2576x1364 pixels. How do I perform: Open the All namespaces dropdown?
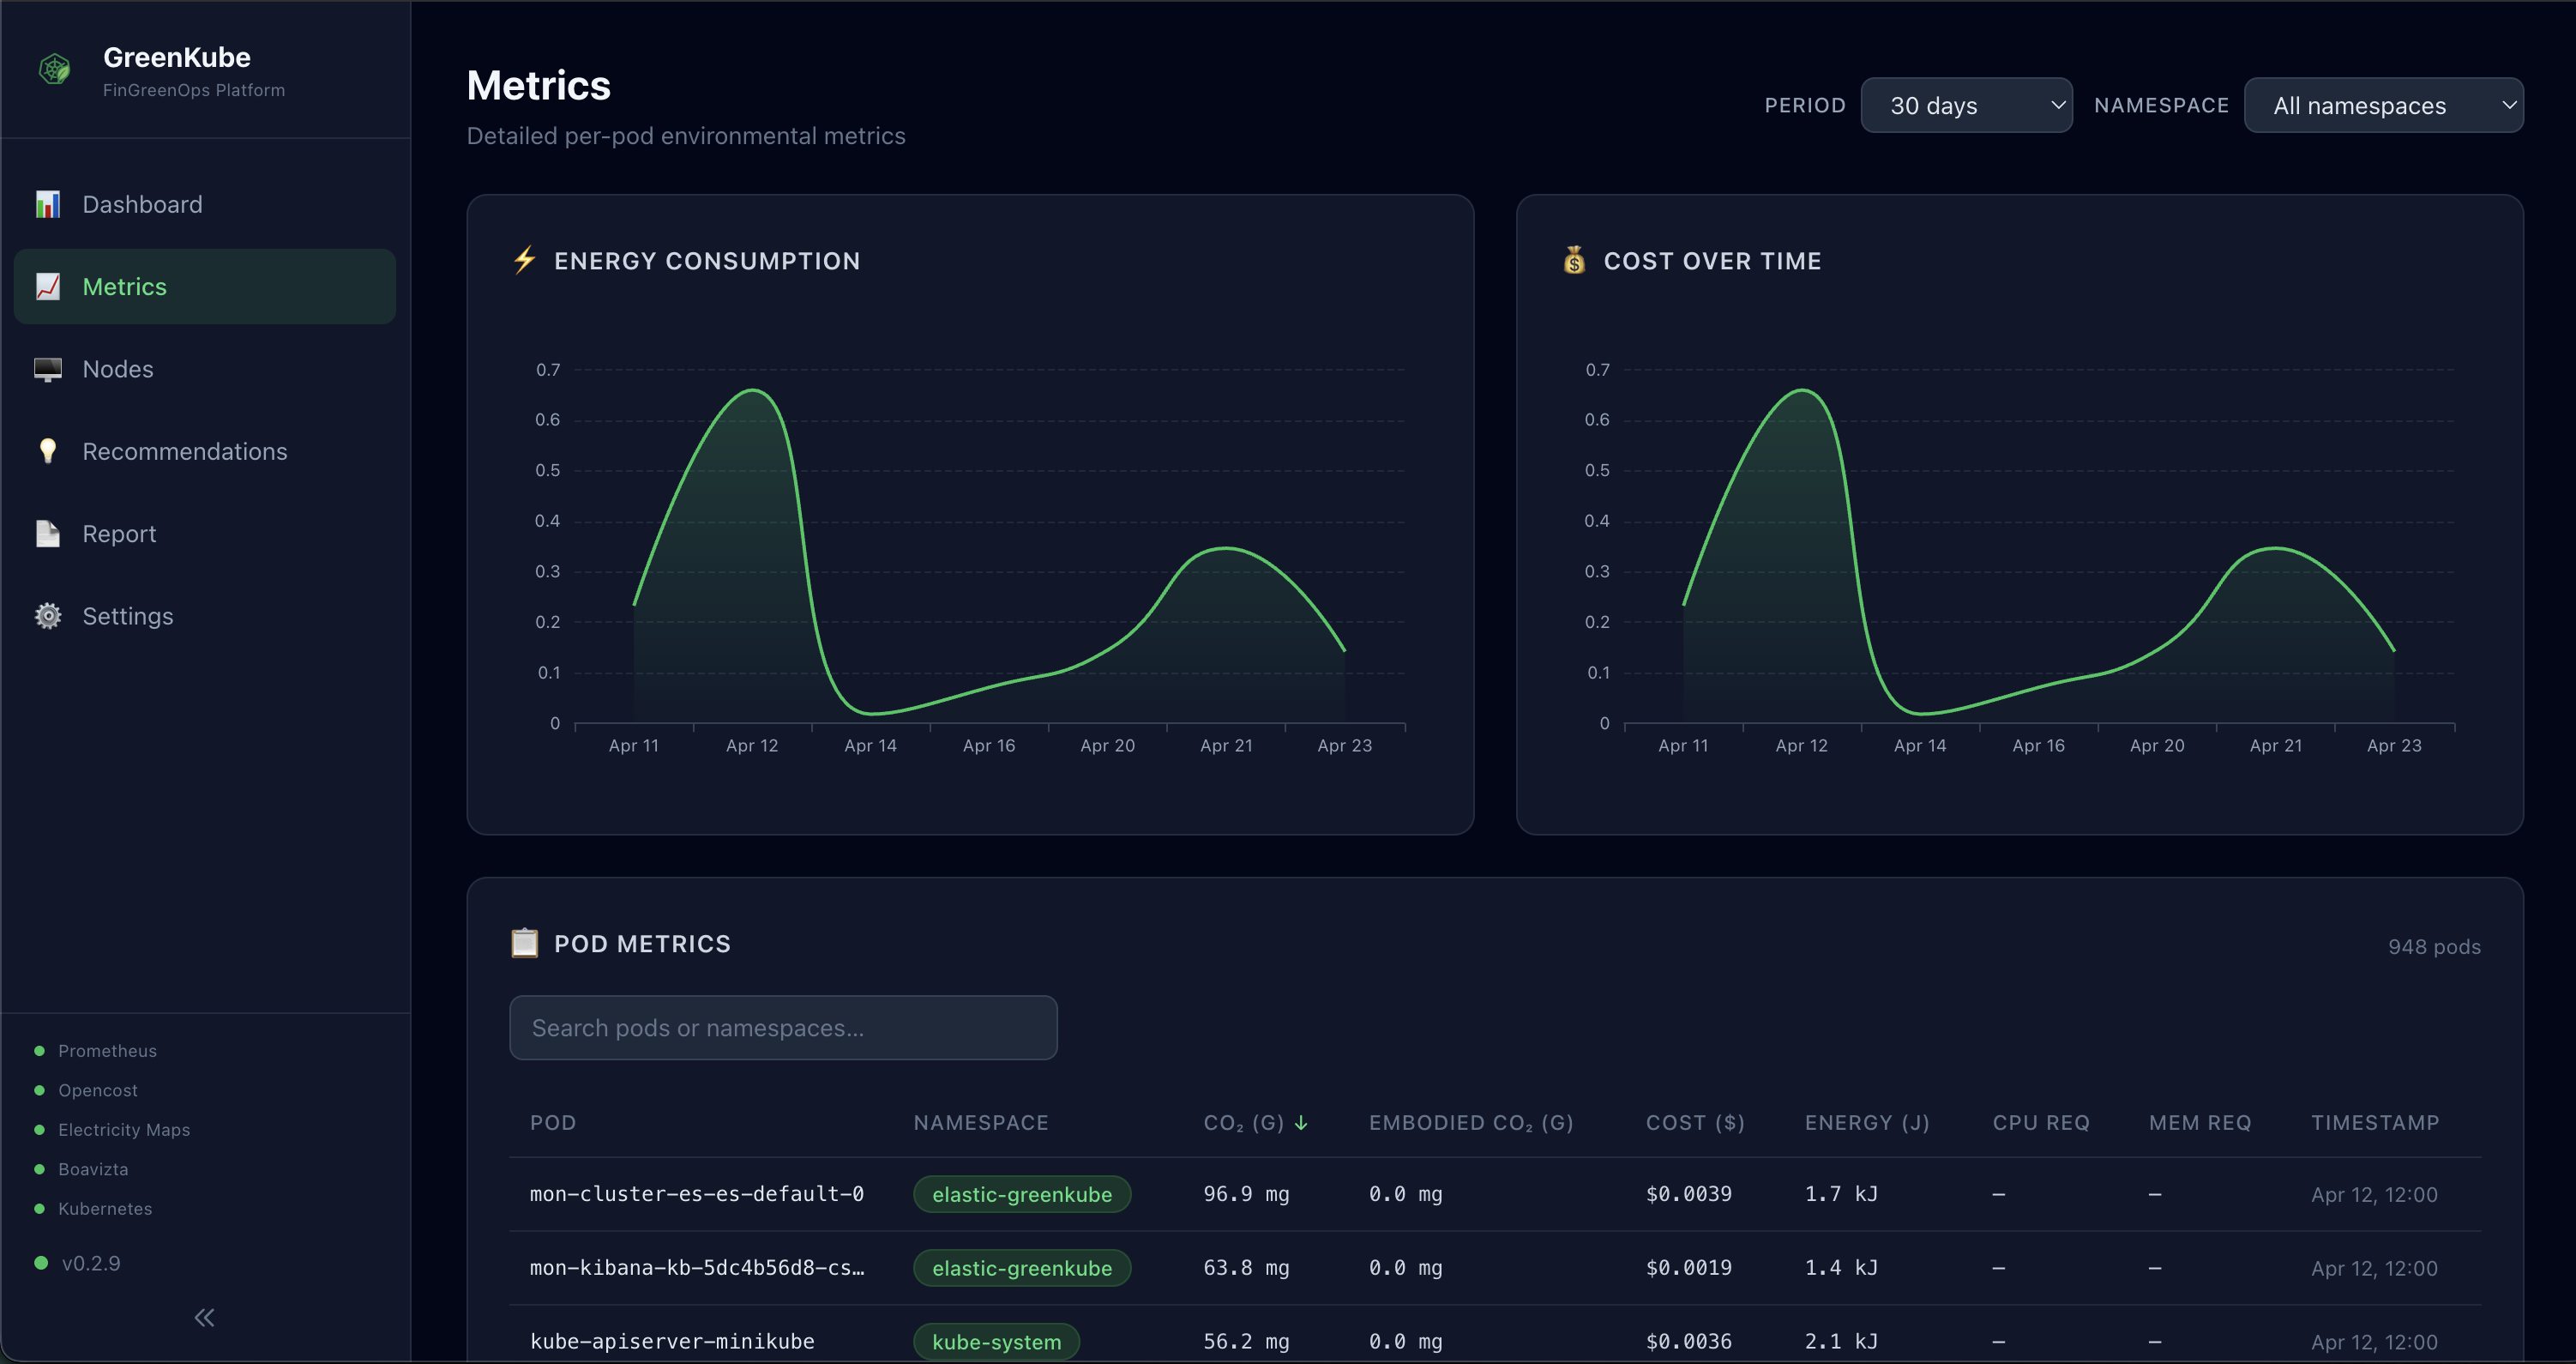[2383, 105]
